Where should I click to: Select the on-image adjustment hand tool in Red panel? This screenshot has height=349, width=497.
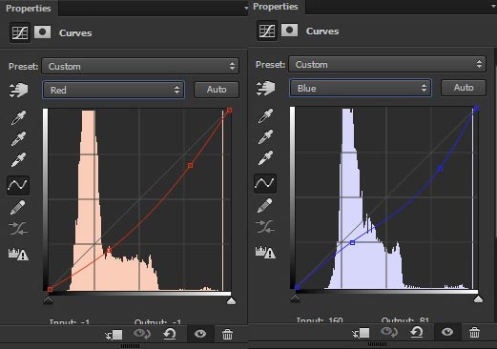18,90
